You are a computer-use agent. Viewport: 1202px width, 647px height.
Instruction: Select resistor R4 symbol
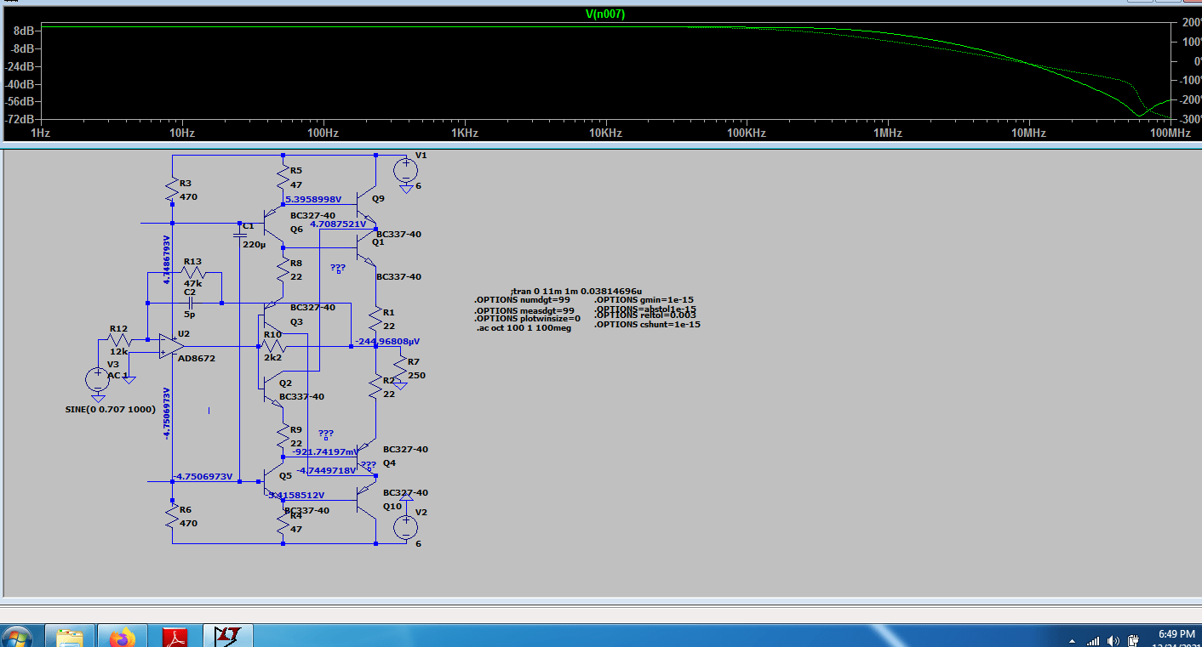click(283, 521)
